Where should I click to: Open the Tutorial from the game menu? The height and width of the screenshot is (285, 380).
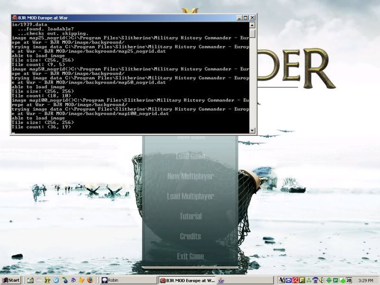pyautogui.click(x=190, y=216)
